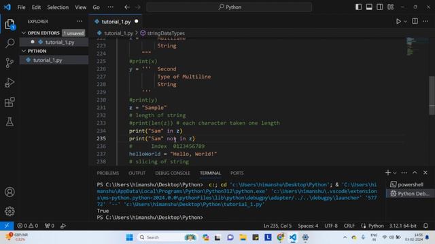Open terminal panel more actions ellipsis

pyautogui.click(x=404, y=172)
